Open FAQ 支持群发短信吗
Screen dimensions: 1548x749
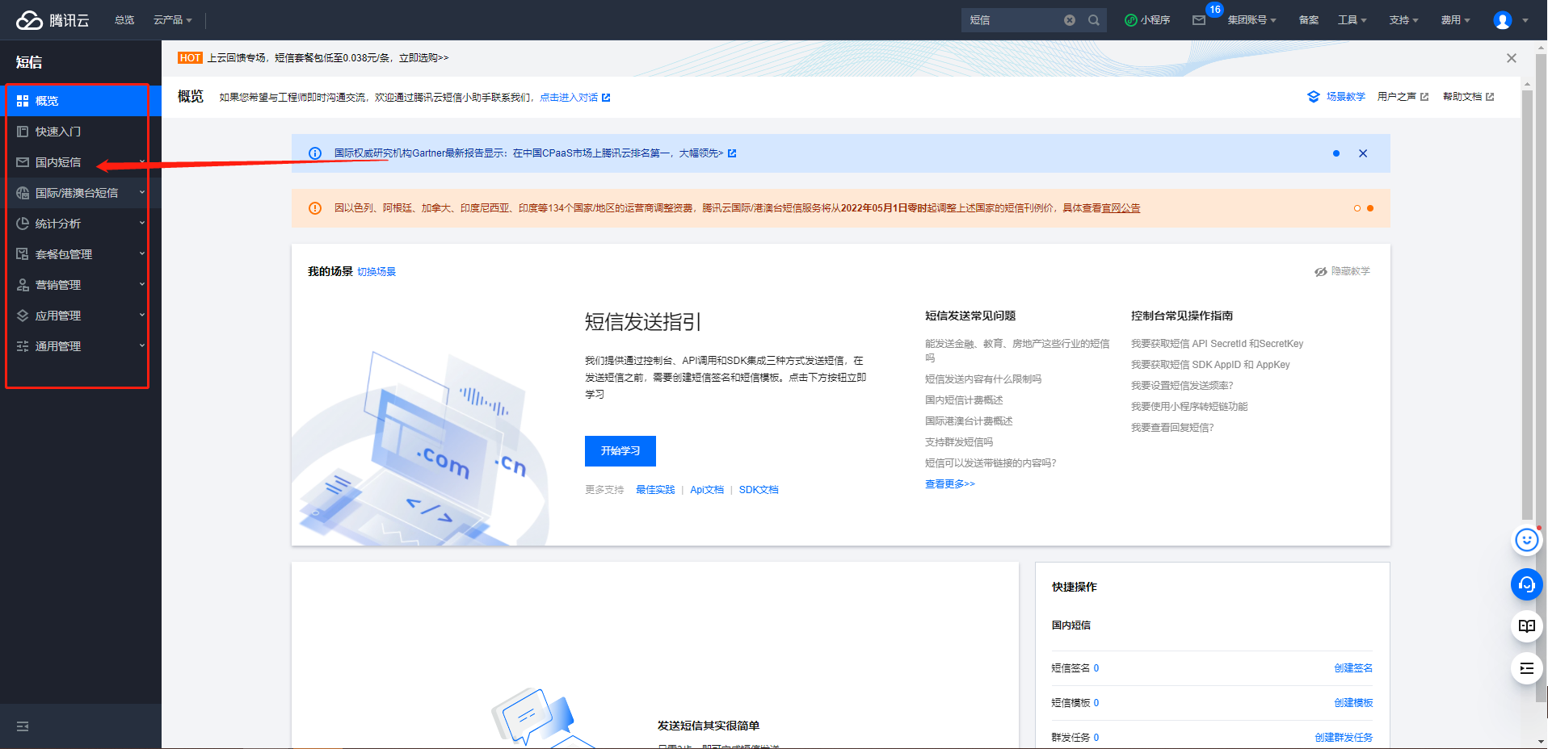[959, 442]
